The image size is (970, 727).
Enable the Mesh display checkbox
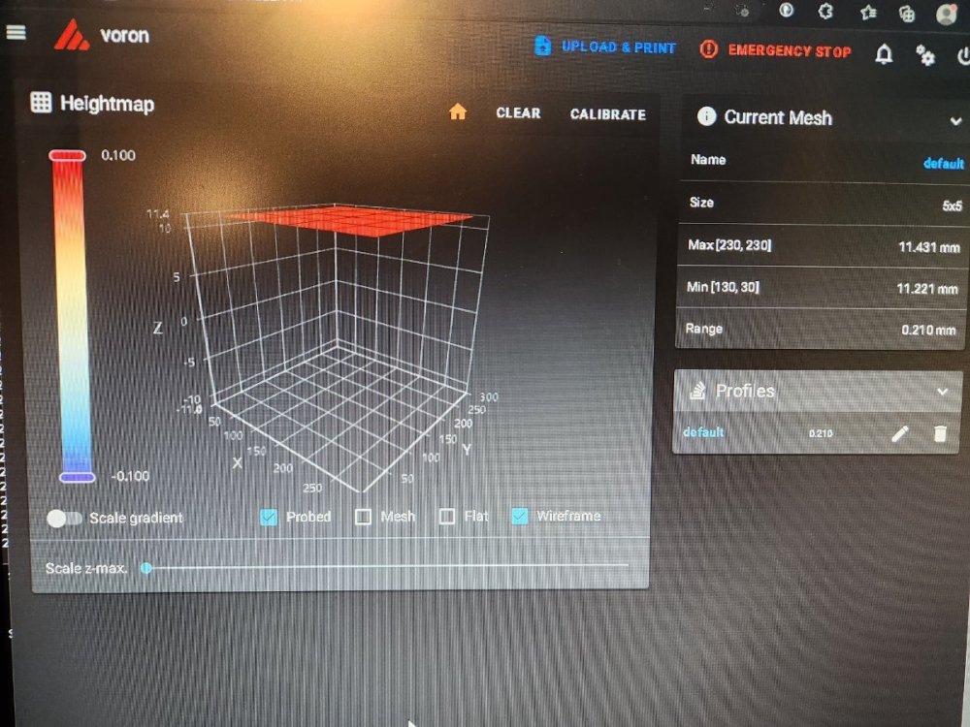(x=362, y=517)
